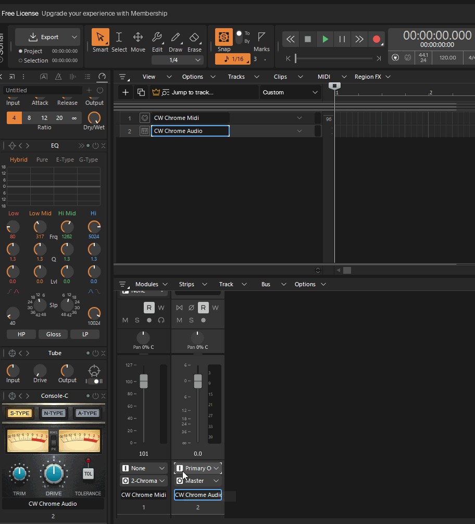
Task: Toggle the Console-C TOL tolerance switch
Action: click(x=88, y=473)
